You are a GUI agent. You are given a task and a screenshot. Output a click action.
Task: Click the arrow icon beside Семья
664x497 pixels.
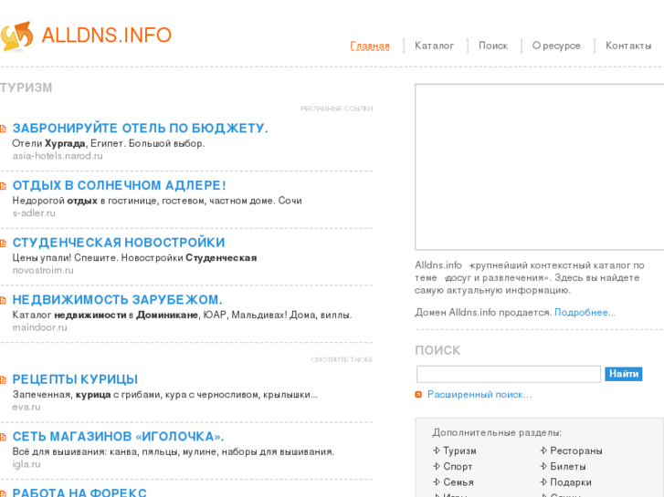[x=437, y=481]
